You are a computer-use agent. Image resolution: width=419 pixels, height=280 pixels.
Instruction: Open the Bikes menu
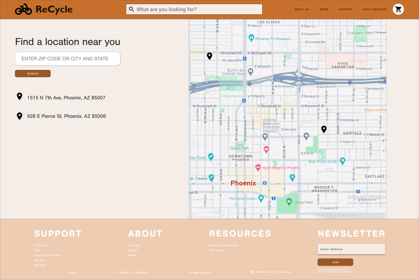tap(324, 9)
